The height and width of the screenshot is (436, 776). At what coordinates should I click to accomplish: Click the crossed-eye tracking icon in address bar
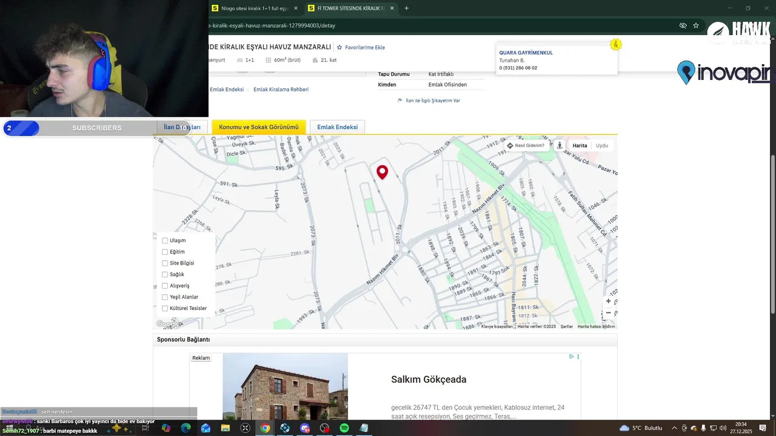[x=683, y=25]
